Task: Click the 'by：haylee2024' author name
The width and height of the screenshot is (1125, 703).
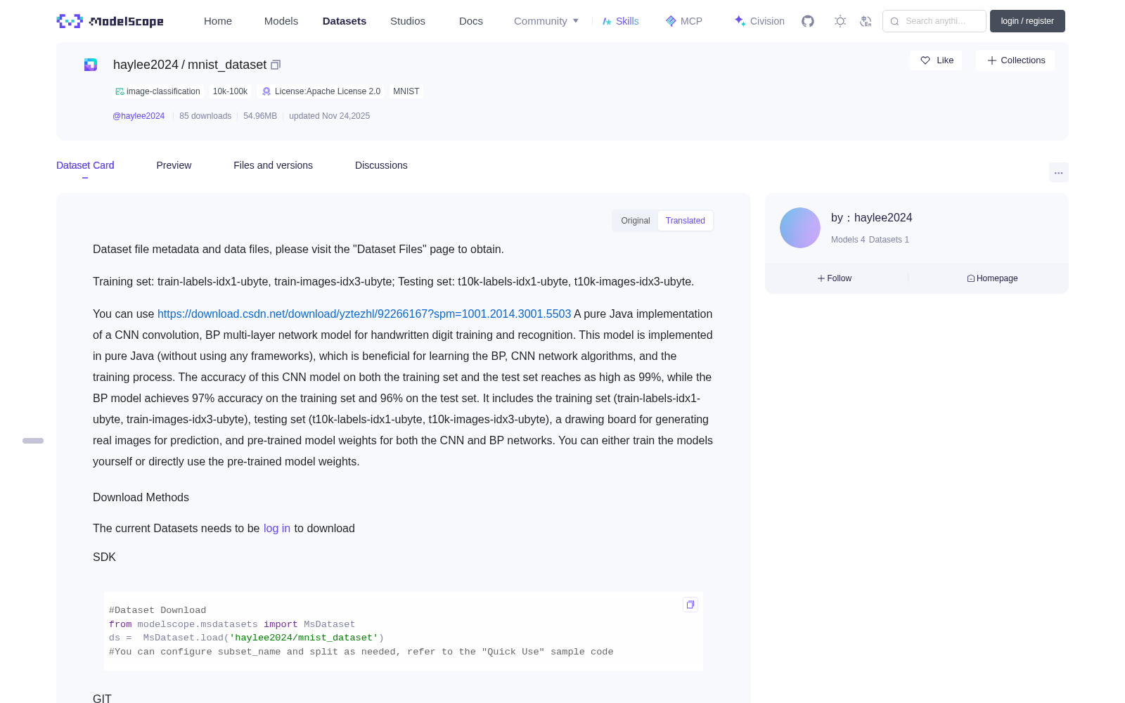Action: [x=871, y=218]
